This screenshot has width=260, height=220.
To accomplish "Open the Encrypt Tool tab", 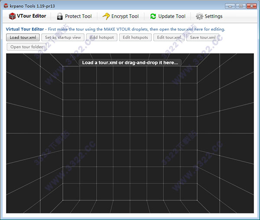I will [x=120, y=16].
